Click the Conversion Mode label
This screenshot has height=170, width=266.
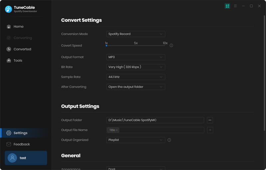(x=74, y=34)
